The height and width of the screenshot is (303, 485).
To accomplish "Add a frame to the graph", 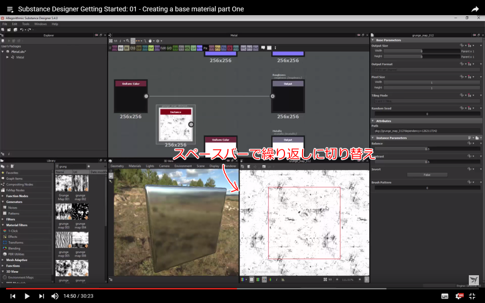I will pyautogui.click(x=269, y=48).
